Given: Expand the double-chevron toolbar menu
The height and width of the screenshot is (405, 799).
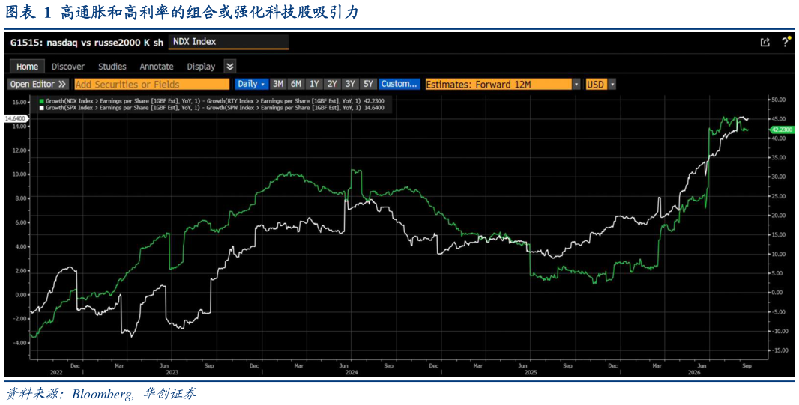Looking at the screenshot, I should pyautogui.click(x=230, y=66).
